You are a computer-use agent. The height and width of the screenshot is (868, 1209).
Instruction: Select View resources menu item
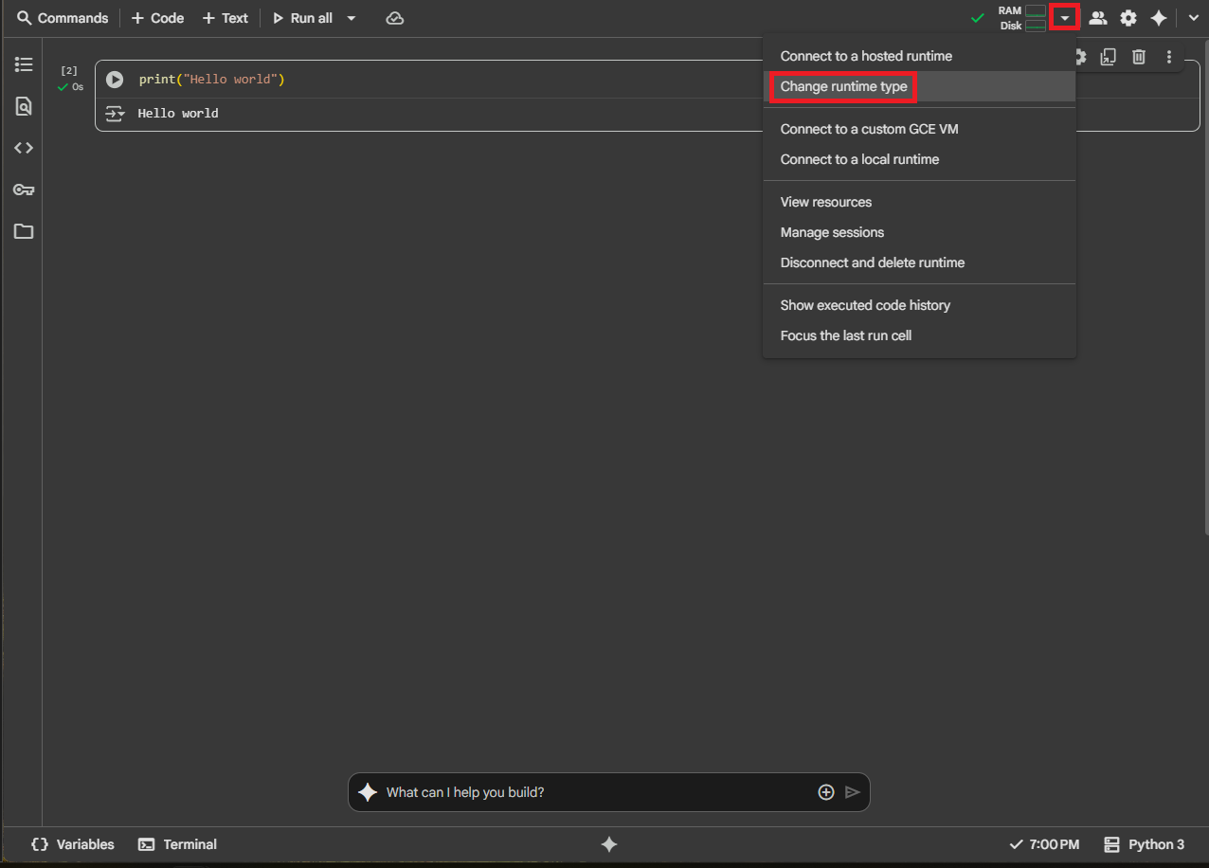pos(825,202)
